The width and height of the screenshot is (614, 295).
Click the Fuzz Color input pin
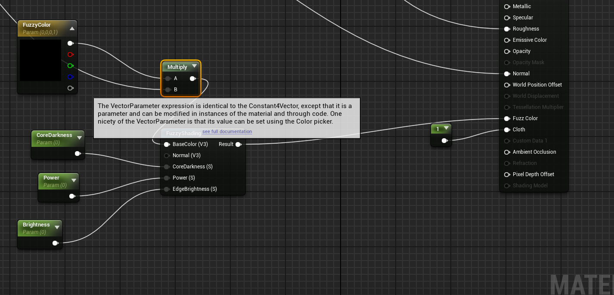pyautogui.click(x=507, y=118)
